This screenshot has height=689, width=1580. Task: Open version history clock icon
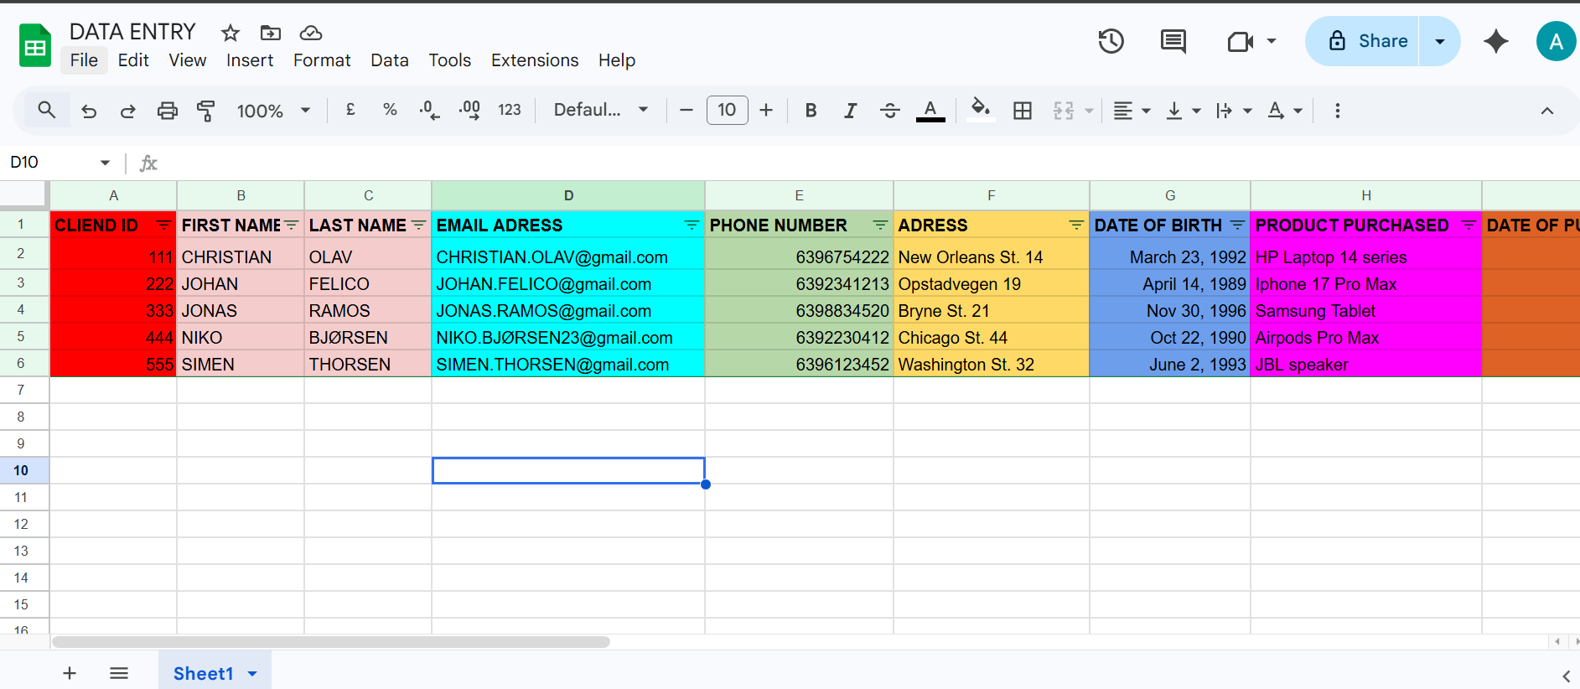click(1111, 41)
